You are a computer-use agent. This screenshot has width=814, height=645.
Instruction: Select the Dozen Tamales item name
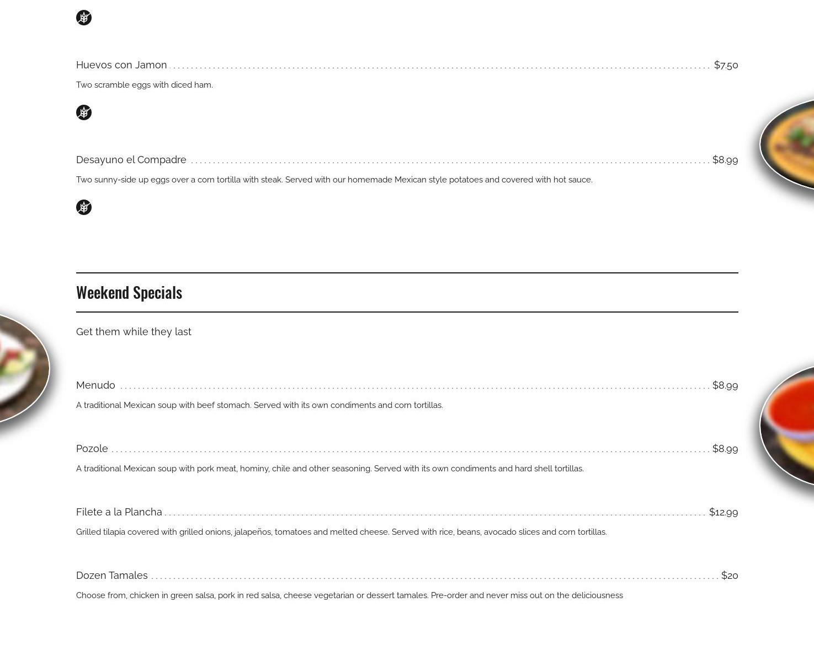(112, 576)
